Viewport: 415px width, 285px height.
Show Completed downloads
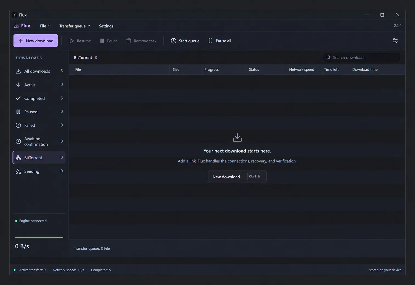[39, 98]
